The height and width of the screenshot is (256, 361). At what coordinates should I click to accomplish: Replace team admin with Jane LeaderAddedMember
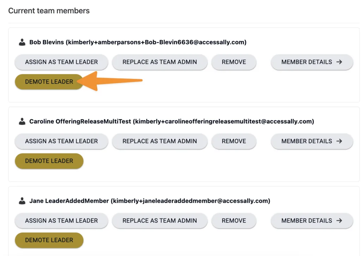click(x=160, y=221)
